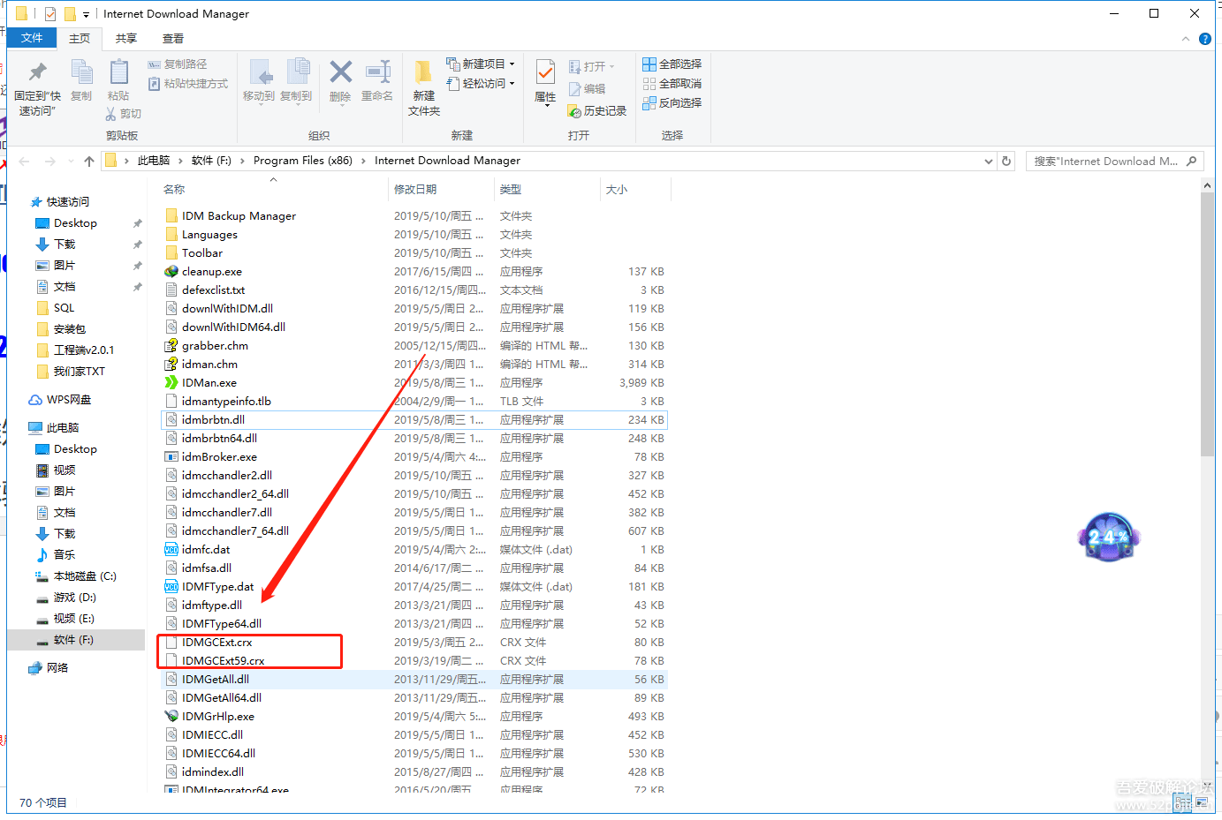Click the Cut scissors icon

(111, 114)
